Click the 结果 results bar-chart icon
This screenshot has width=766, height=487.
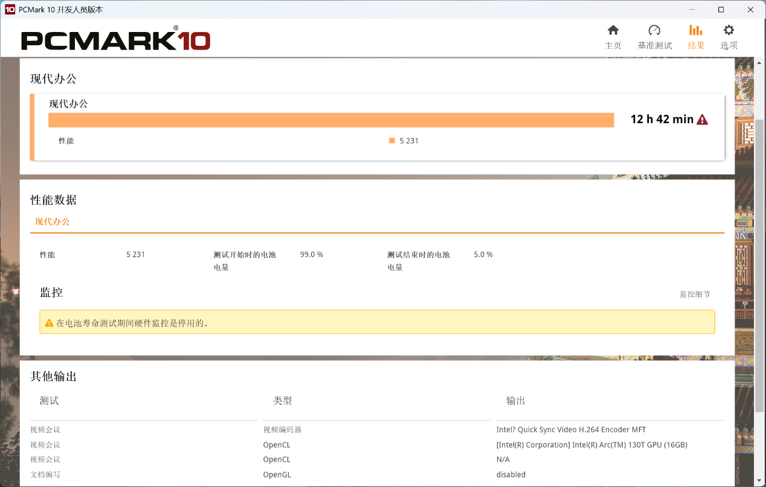[695, 29]
